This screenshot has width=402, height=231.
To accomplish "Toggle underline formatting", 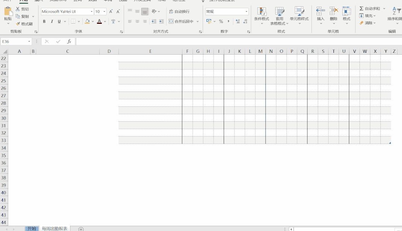I will (59, 22).
